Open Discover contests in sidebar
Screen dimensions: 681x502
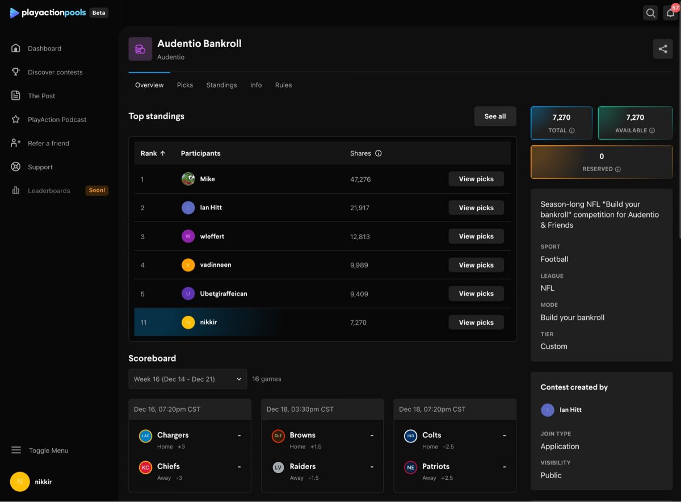[x=55, y=72]
